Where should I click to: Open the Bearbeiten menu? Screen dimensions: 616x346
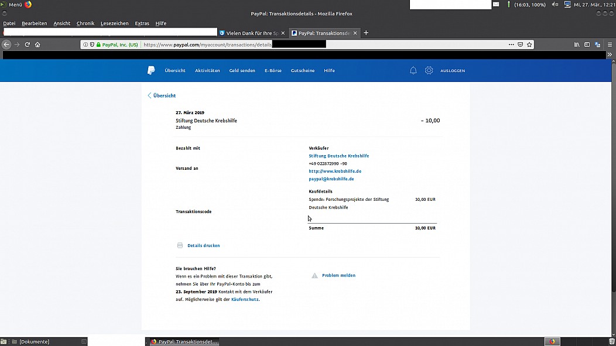pos(34,23)
